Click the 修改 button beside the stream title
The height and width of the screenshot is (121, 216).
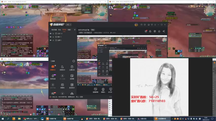[93, 30]
